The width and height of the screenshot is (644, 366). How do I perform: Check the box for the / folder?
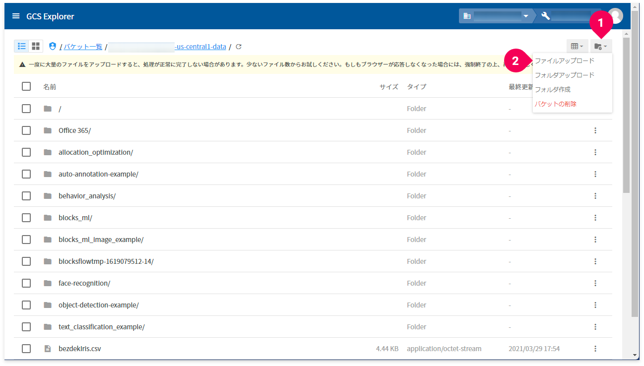(x=26, y=109)
